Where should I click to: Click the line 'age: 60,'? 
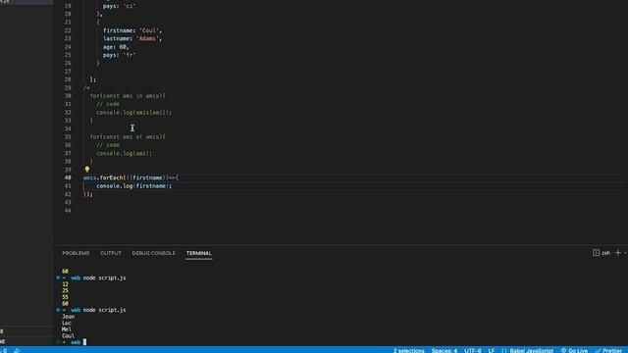tap(116, 47)
